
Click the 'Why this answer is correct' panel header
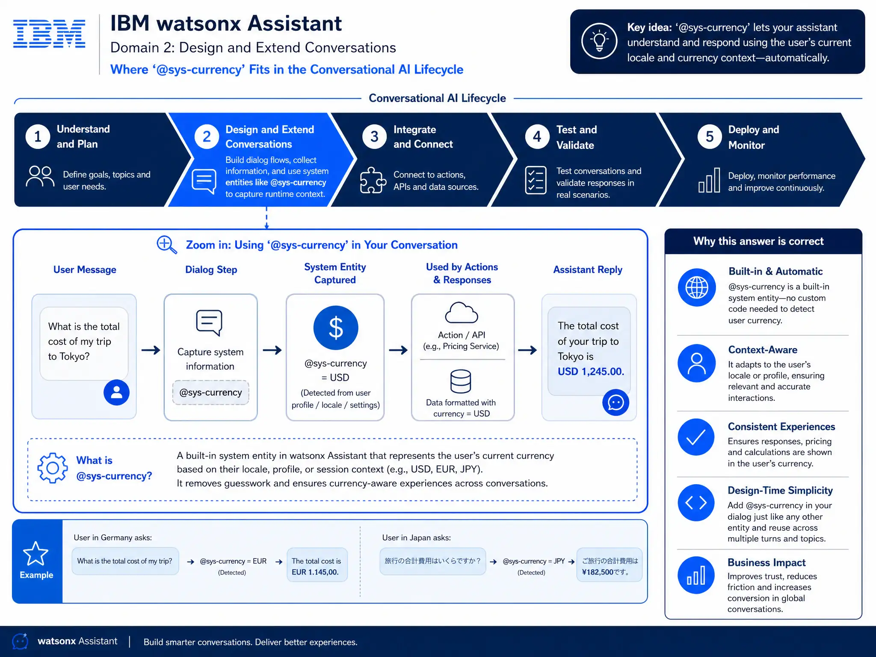763,241
